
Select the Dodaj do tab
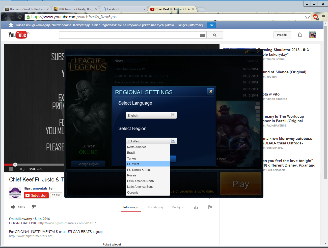(178, 207)
